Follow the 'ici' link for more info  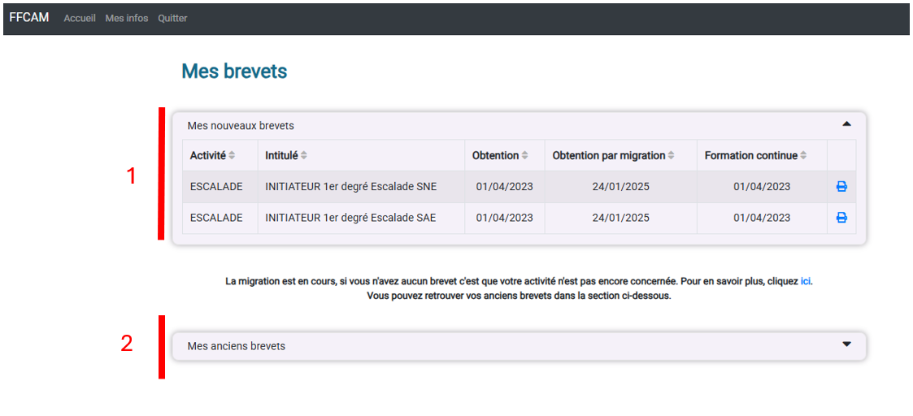click(806, 281)
